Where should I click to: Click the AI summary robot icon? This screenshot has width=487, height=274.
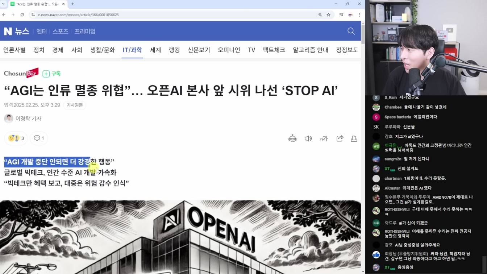click(292, 138)
